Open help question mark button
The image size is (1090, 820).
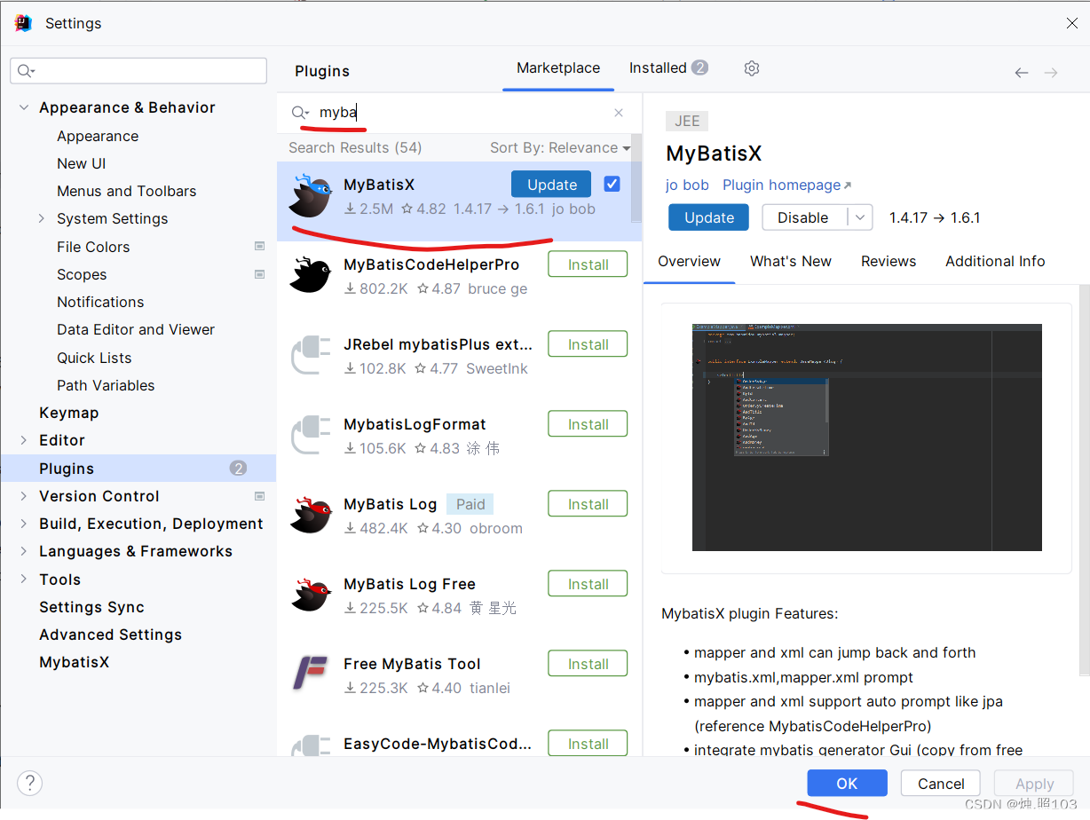(x=29, y=783)
